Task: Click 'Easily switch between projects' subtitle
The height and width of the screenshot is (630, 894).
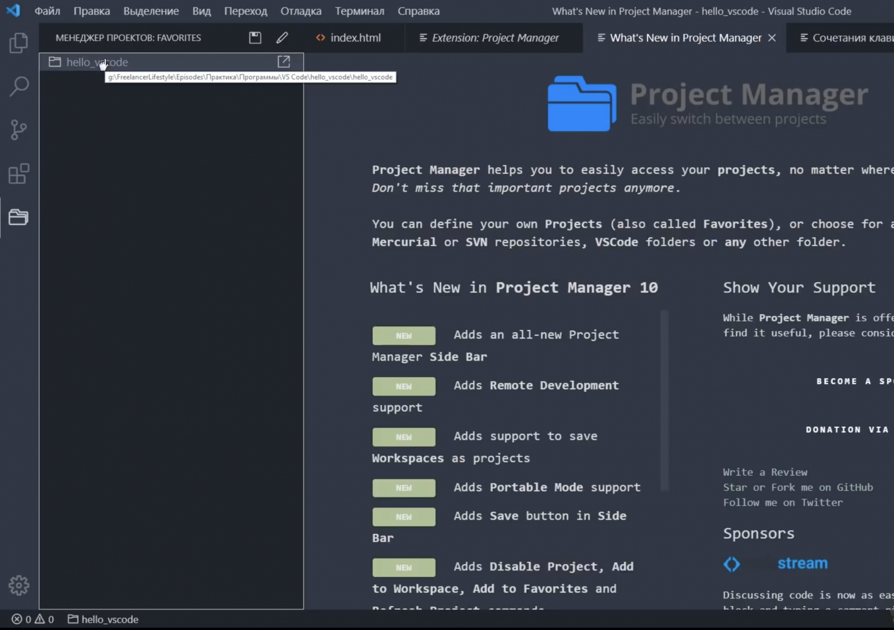Action: pyautogui.click(x=728, y=119)
